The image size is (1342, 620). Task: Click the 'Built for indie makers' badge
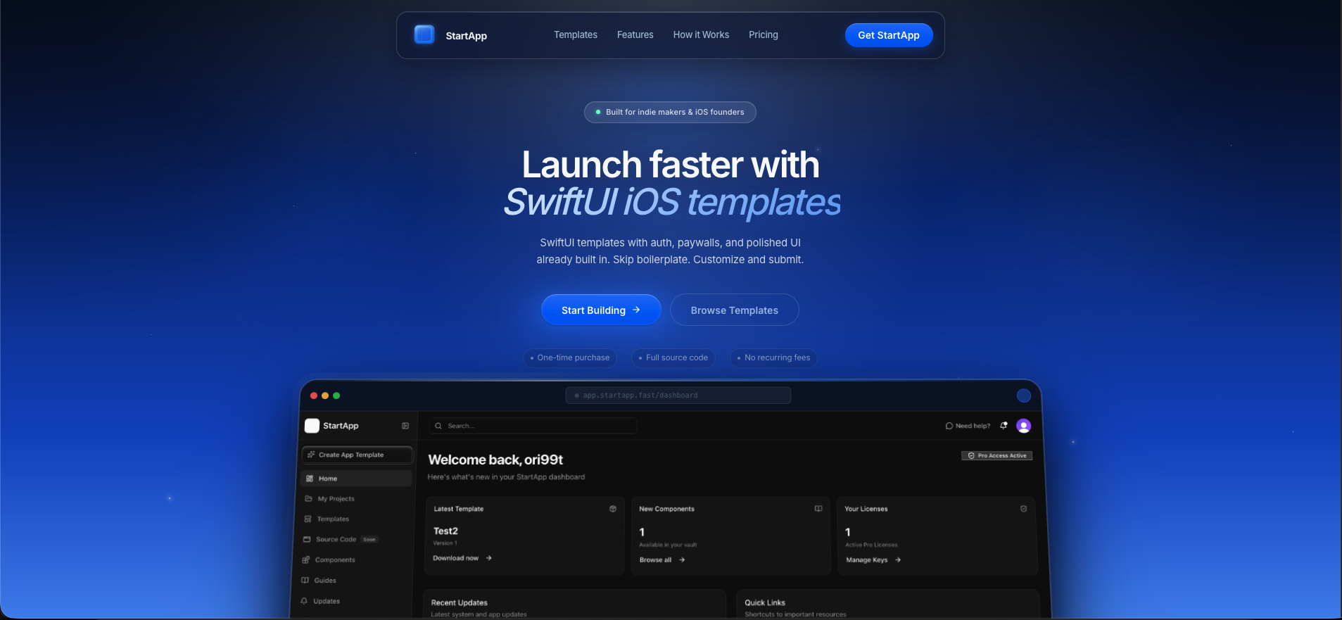670,112
